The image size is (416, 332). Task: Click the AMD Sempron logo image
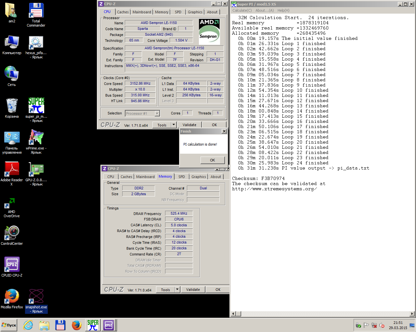click(x=209, y=32)
